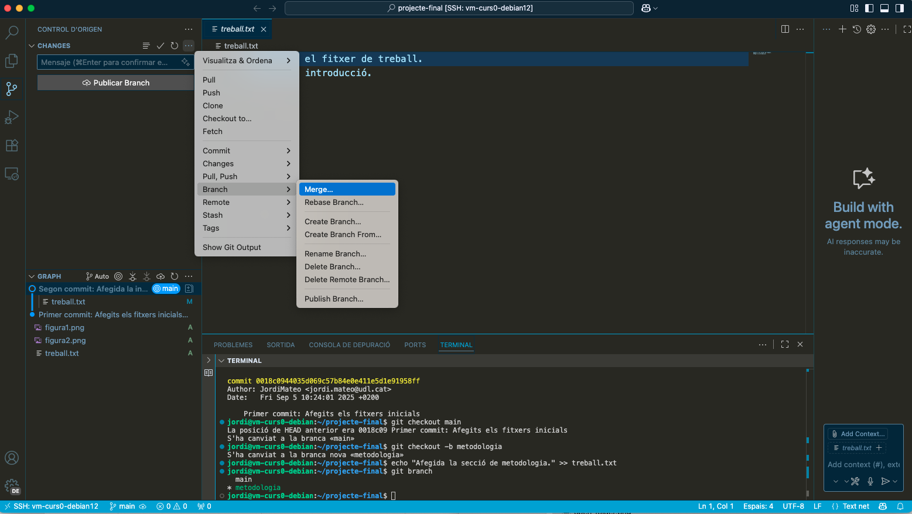Viewport: 912px width, 514px height.
Task: Start voice chat microphone icon
Action: [x=870, y=481]
